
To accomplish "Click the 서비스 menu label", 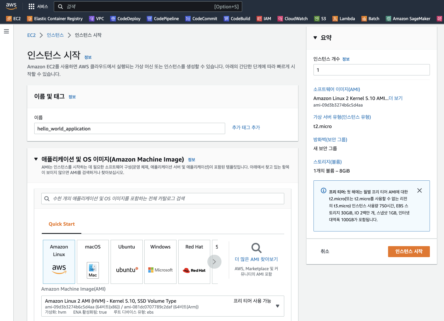I will point(43,7).
